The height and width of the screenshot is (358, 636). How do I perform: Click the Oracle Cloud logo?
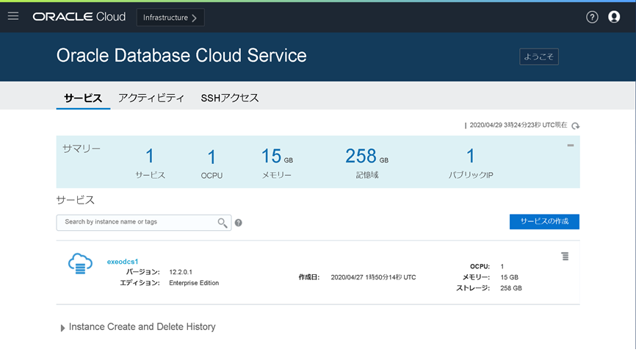pos(79,17)
